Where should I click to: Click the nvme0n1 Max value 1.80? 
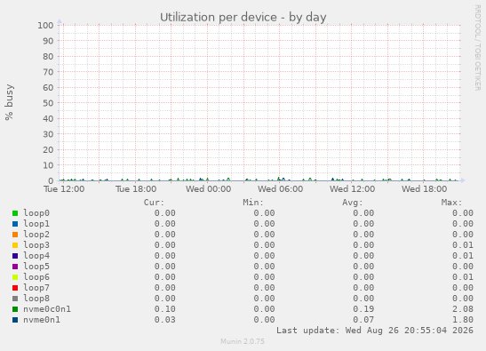point(463,319)
